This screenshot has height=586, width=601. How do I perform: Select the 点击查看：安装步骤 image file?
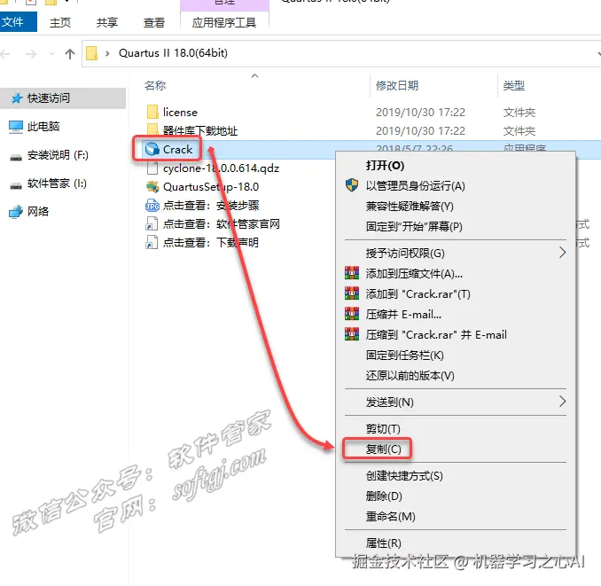(x=211, y=206)
